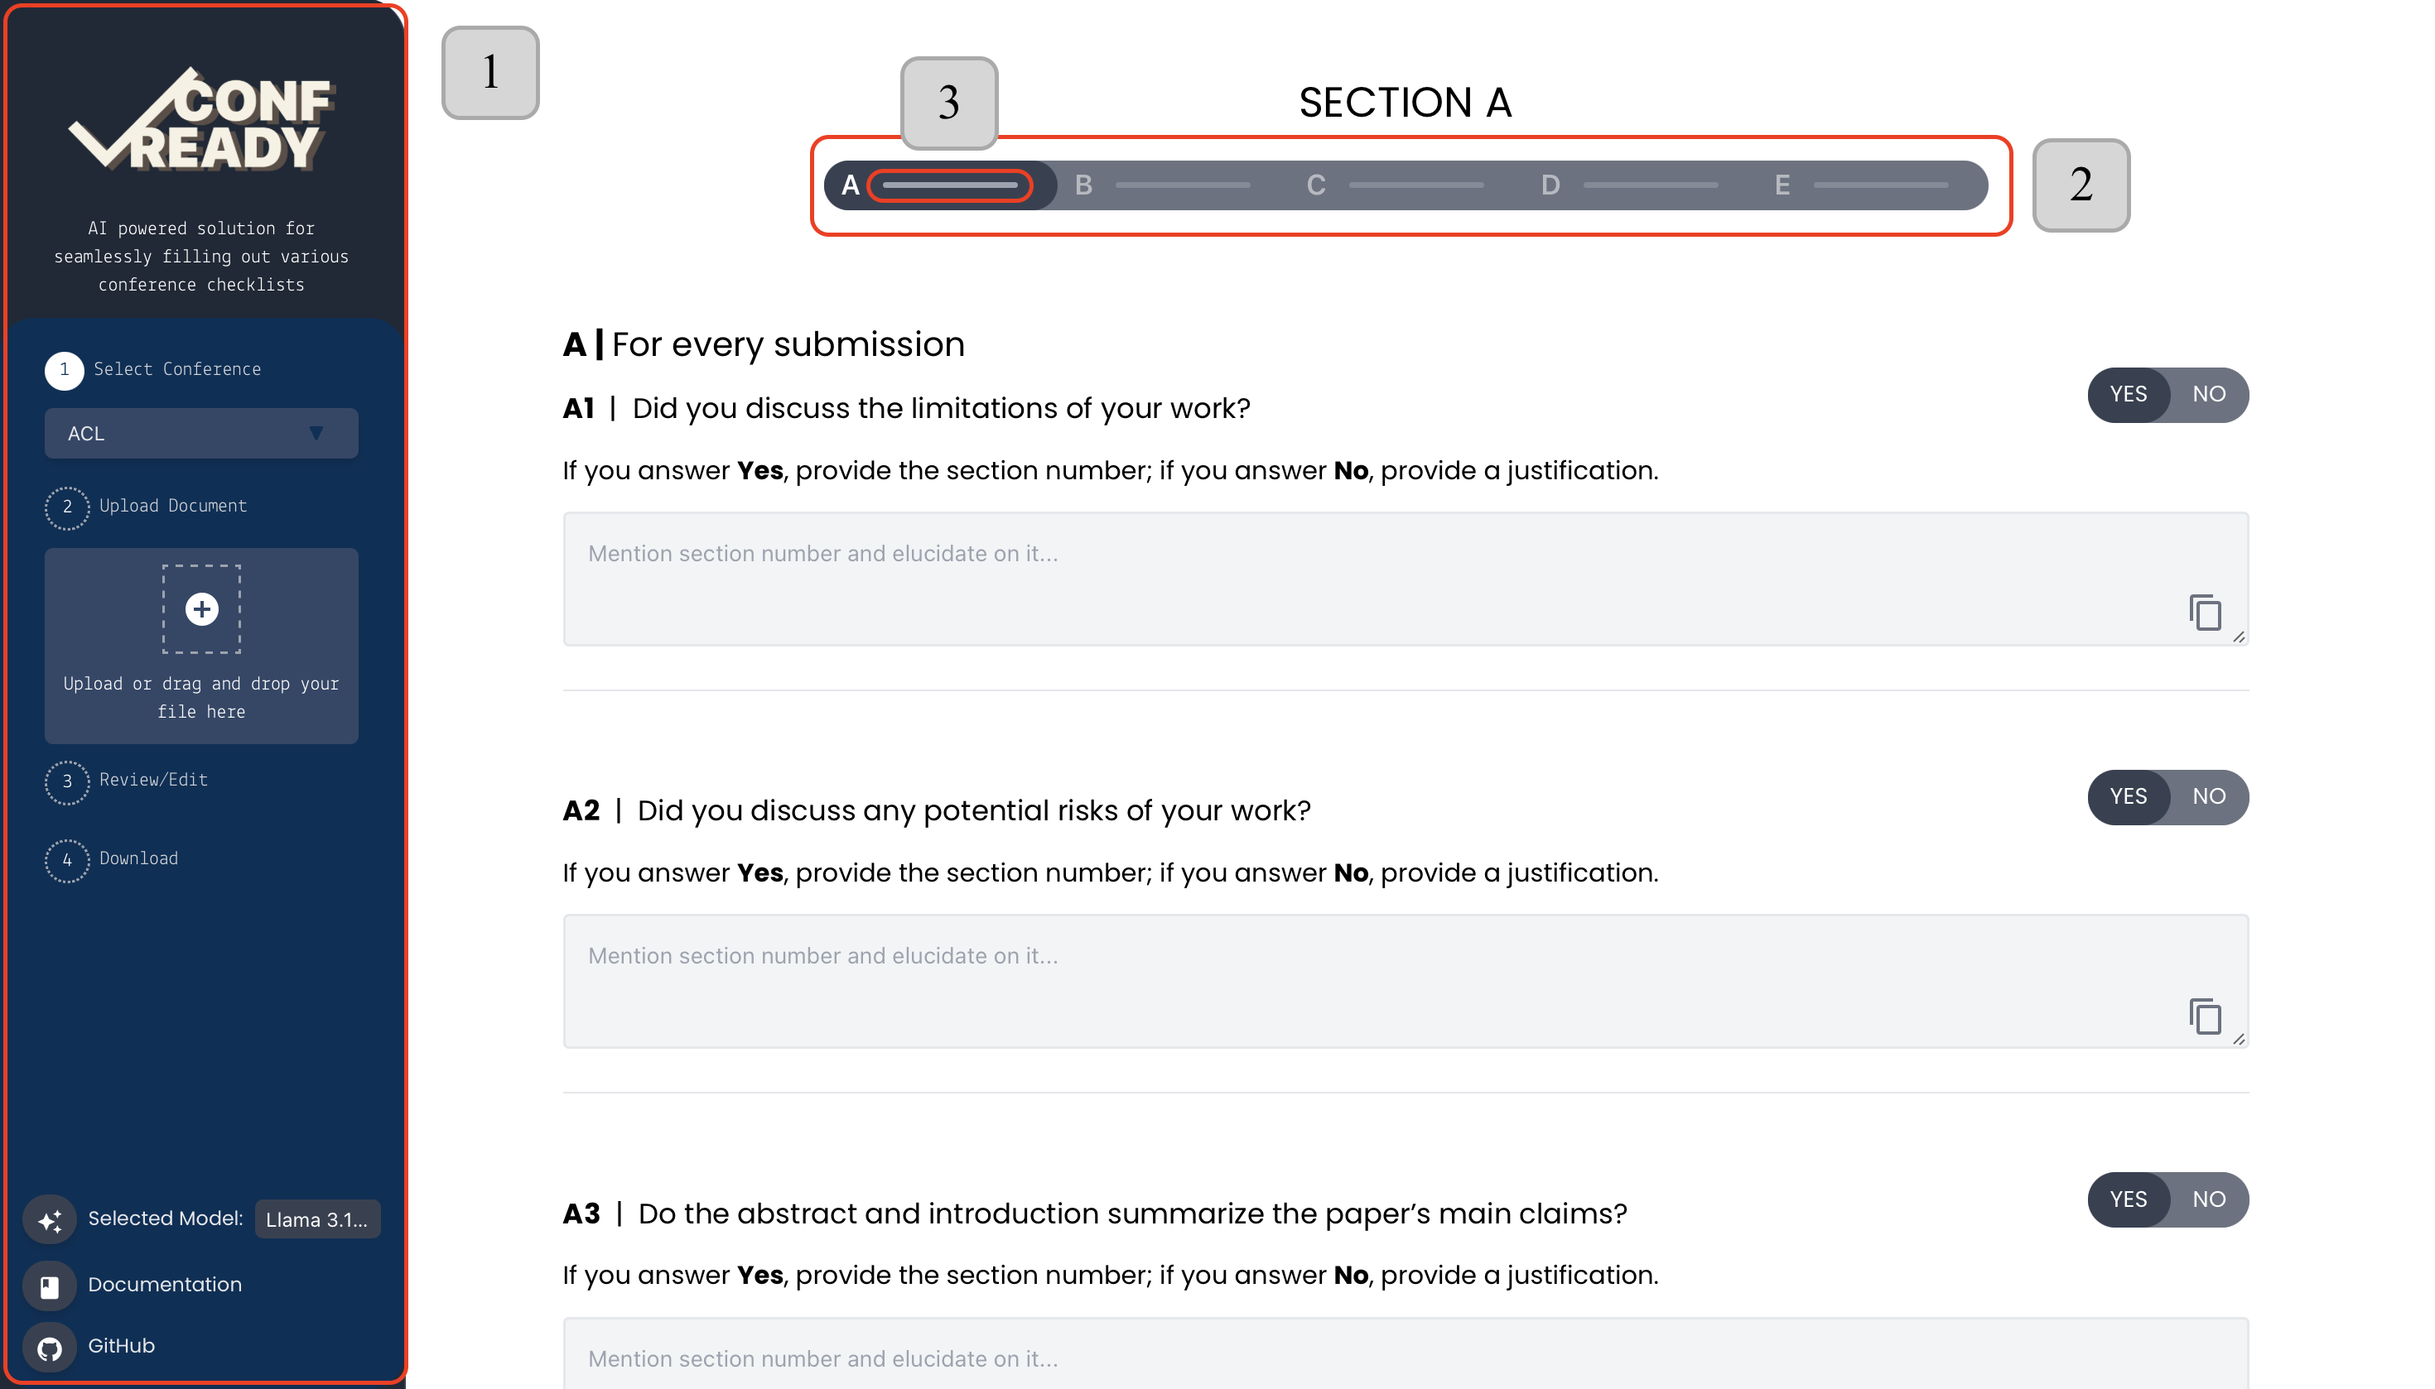Select NO for question A3
2435x1389 pixels.
(x=2208, y=1199)
